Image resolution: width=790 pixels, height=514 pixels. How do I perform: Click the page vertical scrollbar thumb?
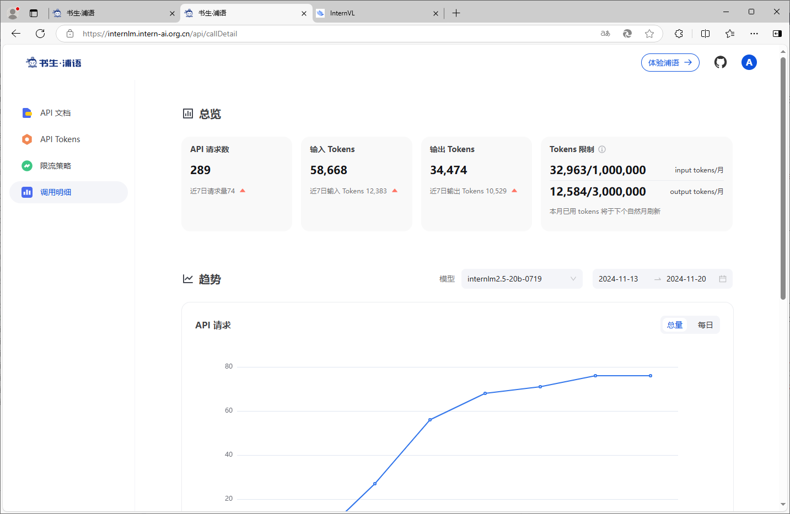click(783, 178)
